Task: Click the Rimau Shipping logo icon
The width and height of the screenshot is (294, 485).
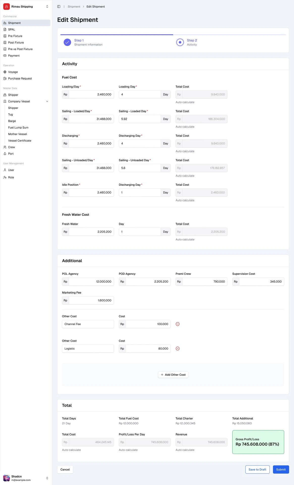Action: 7,7
